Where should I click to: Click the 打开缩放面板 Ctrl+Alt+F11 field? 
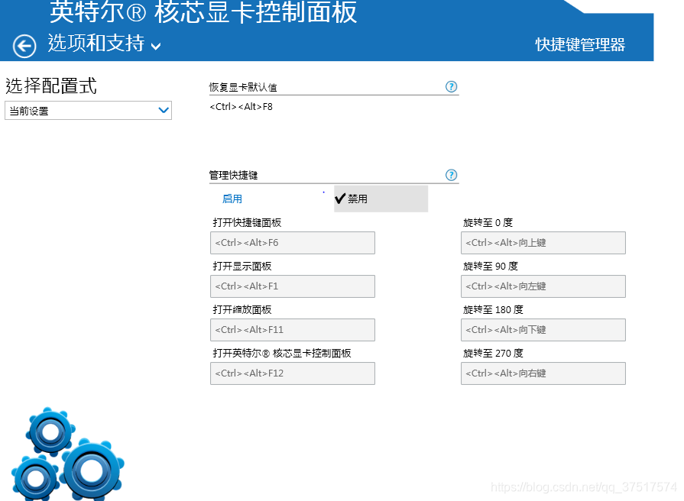click(x=292, y=330)
